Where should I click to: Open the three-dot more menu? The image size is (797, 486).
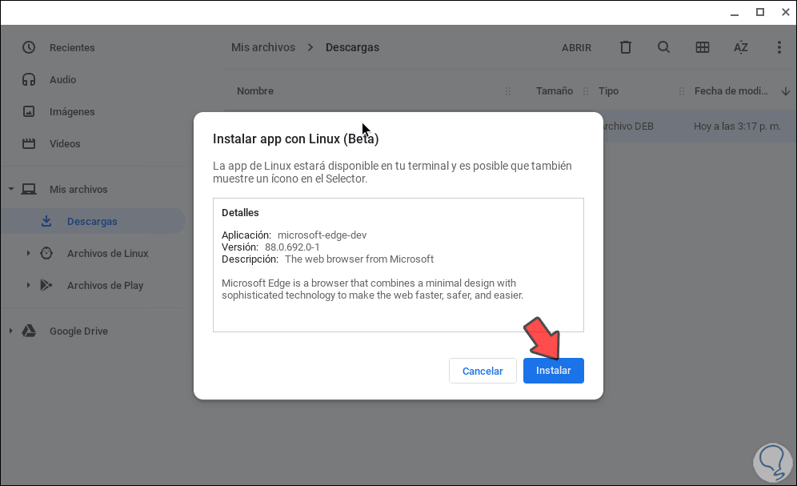tap(779, 47)
